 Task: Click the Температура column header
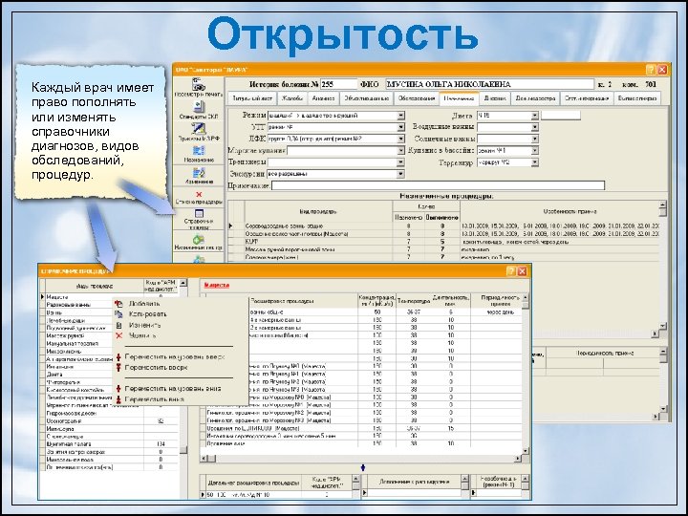tap(414, 301)
